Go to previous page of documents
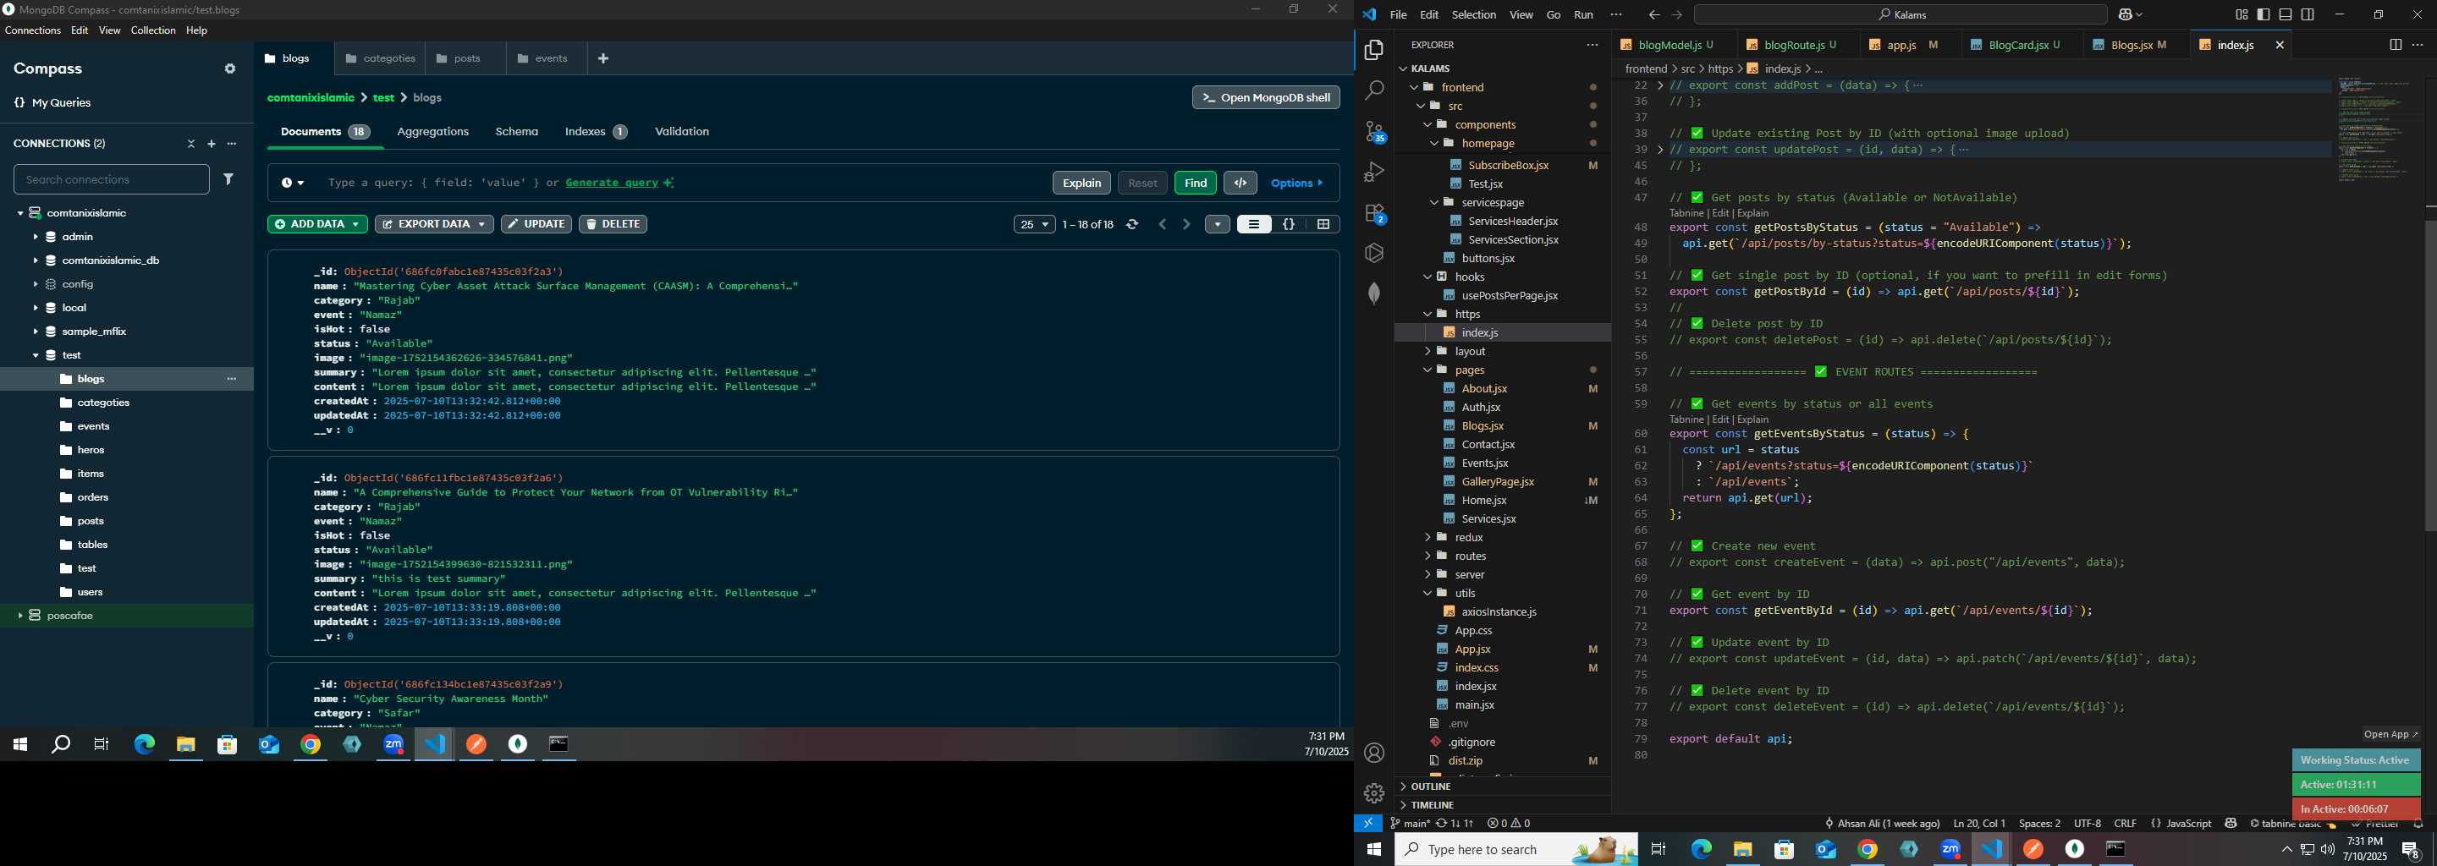The width and height of the screenshot is (2437, 866). click(1163, 224)
